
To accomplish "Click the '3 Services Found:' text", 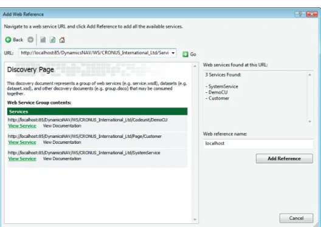I will click(x=223, y=75).
